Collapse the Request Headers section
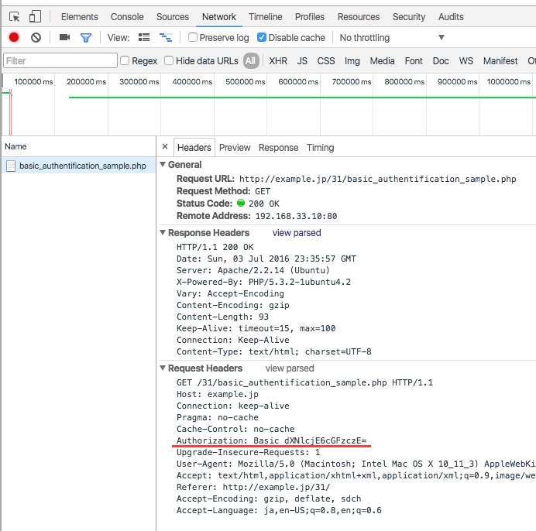Image resolution: width=536 pixels, height=531 pixels. point(163,368)
